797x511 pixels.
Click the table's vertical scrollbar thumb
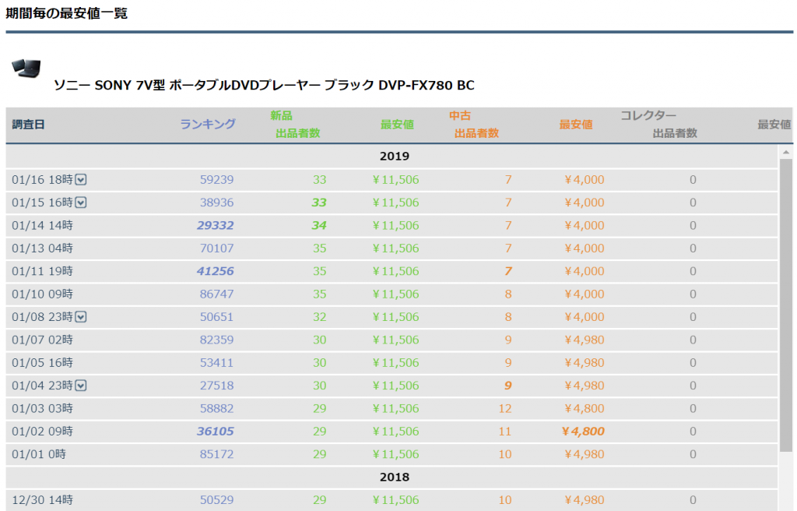[786, 305]
